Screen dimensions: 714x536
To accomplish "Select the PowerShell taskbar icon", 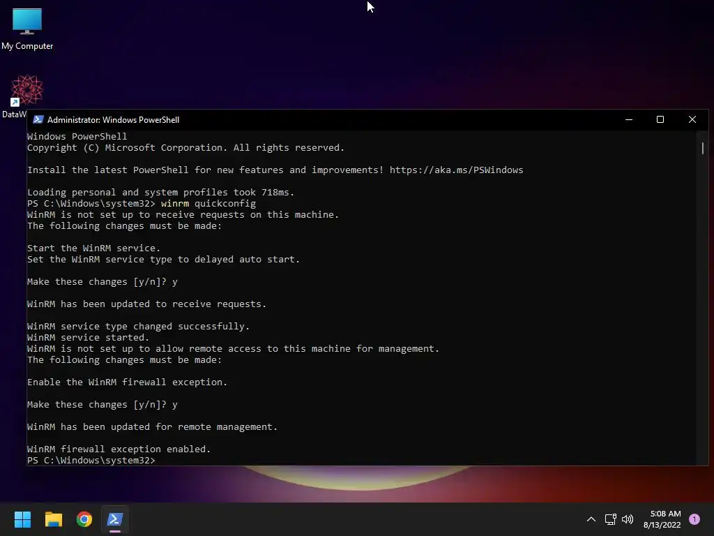I will [115, 519].
